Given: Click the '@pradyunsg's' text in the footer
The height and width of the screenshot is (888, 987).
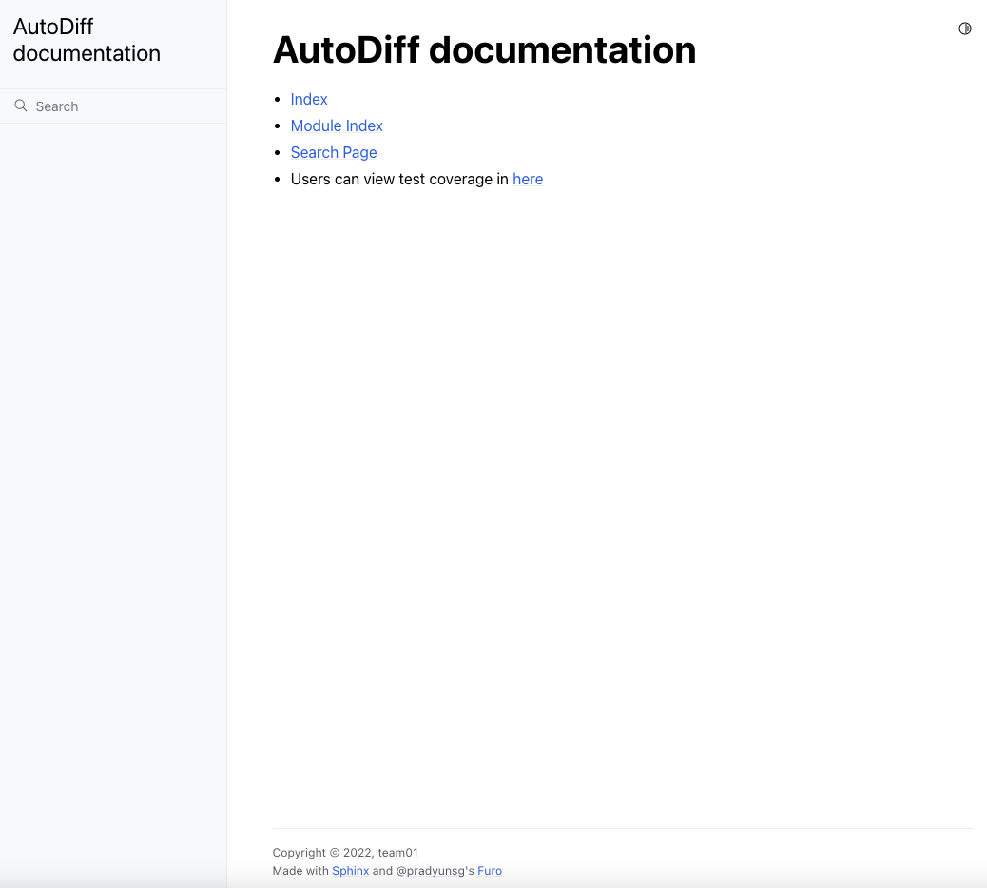Looking at the screenshot, I should click(435, 870).
